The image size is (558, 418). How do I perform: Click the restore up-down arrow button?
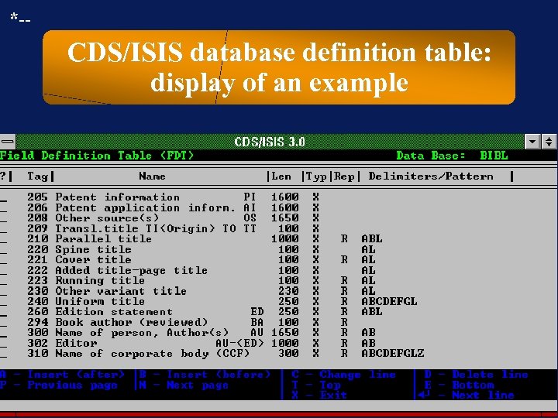coord(549,142)
